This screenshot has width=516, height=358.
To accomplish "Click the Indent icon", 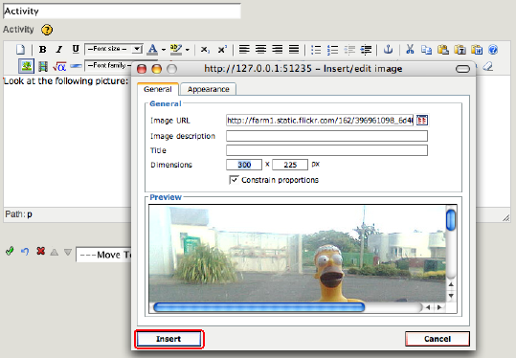I will click(366, 50).
